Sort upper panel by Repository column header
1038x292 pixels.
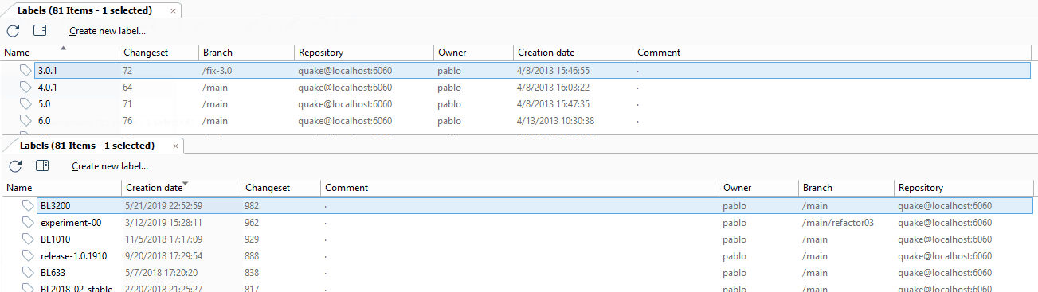point(364,53)
